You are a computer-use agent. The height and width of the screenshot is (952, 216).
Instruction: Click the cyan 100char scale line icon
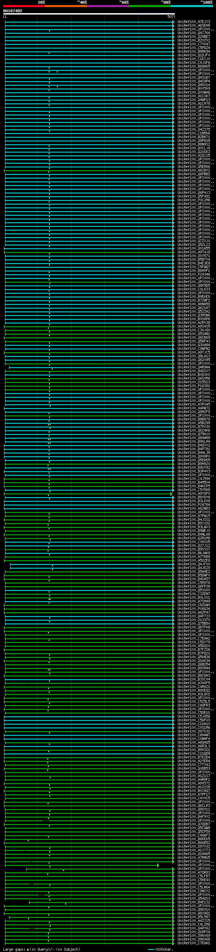click(x=151, y=949)
